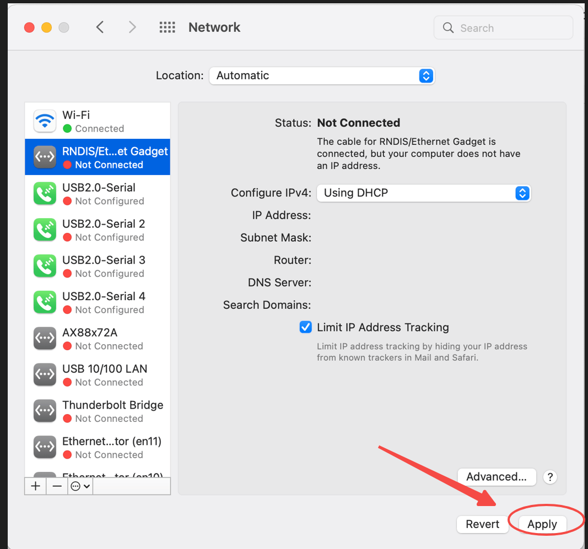Click the USB2.0-Serial phone icon
This screenshot has width=588, height=549.
tap(45, 193)
